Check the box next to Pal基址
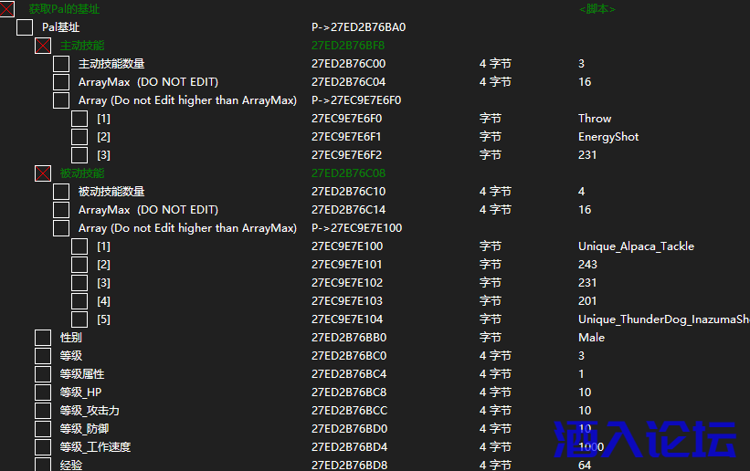 [25, 27]
